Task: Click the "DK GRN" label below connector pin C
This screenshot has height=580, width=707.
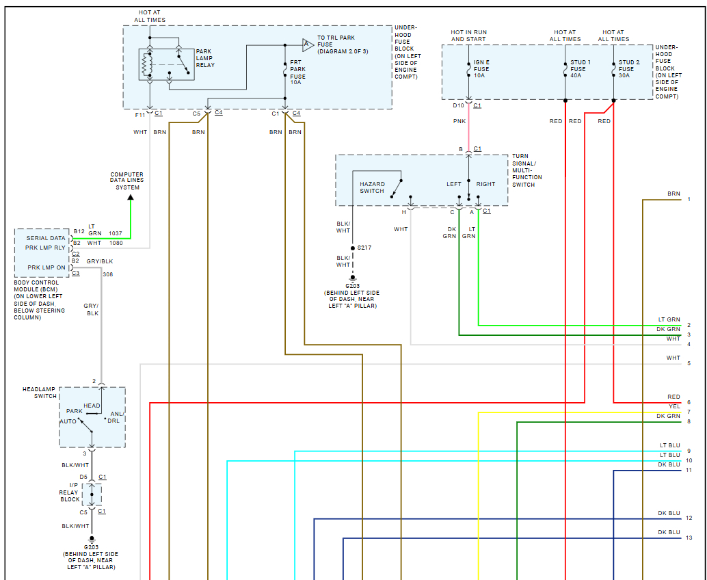Action: pos(449,233)
